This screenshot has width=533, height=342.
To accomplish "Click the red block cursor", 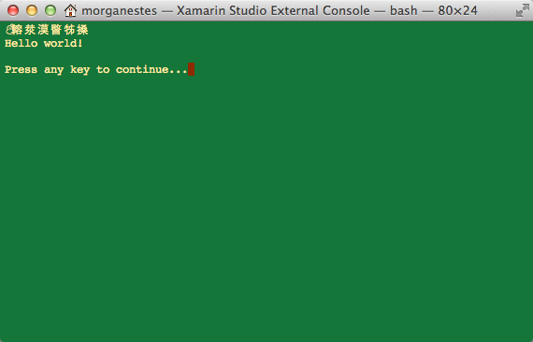I will [191, 69].
